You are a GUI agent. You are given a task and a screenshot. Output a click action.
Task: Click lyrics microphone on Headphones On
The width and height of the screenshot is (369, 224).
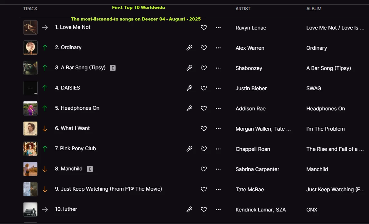coord(189,108)
